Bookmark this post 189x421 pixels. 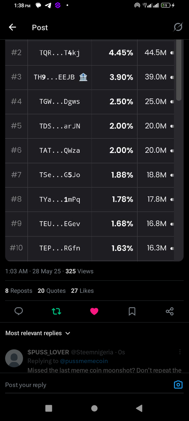tap(132, 311)
